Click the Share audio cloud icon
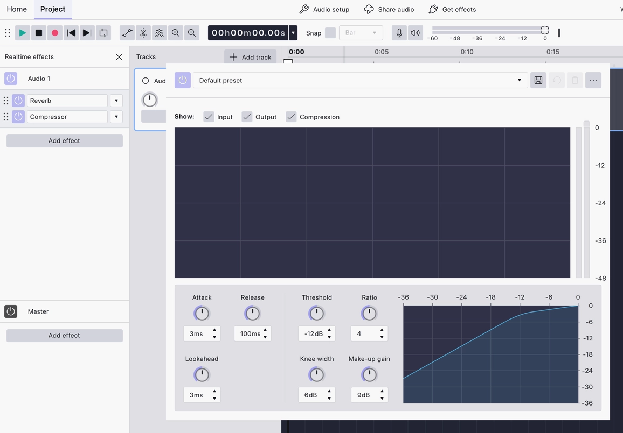Viewport: 623px width, 433px height. 369,9
